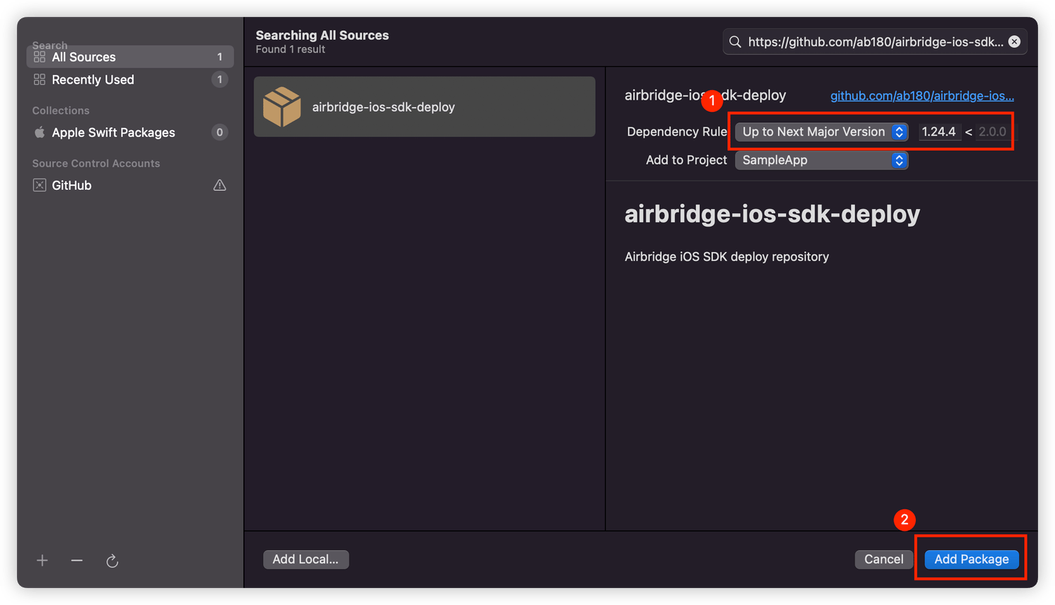Open the github.com/ab180 repository link
The width and height of the screenshot is (1055, 605).
(922, 96)
